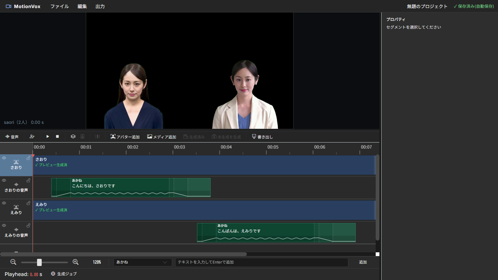Click the emiri avatar in preview

pos(245,95)
